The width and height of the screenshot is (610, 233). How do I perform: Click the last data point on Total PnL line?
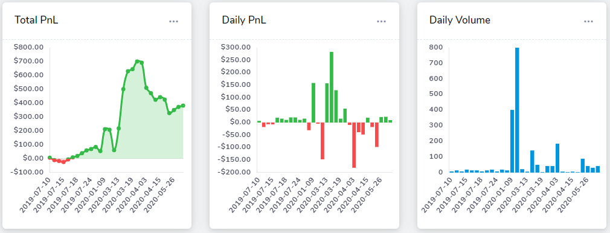pyautogui.click(x=183, y=106)
